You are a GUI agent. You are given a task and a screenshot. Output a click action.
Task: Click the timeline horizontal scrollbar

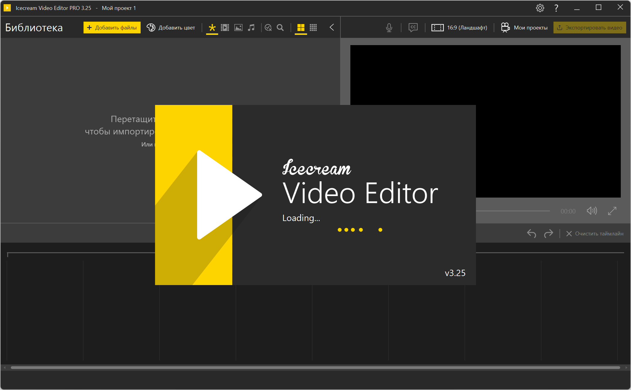click(315, 367)
